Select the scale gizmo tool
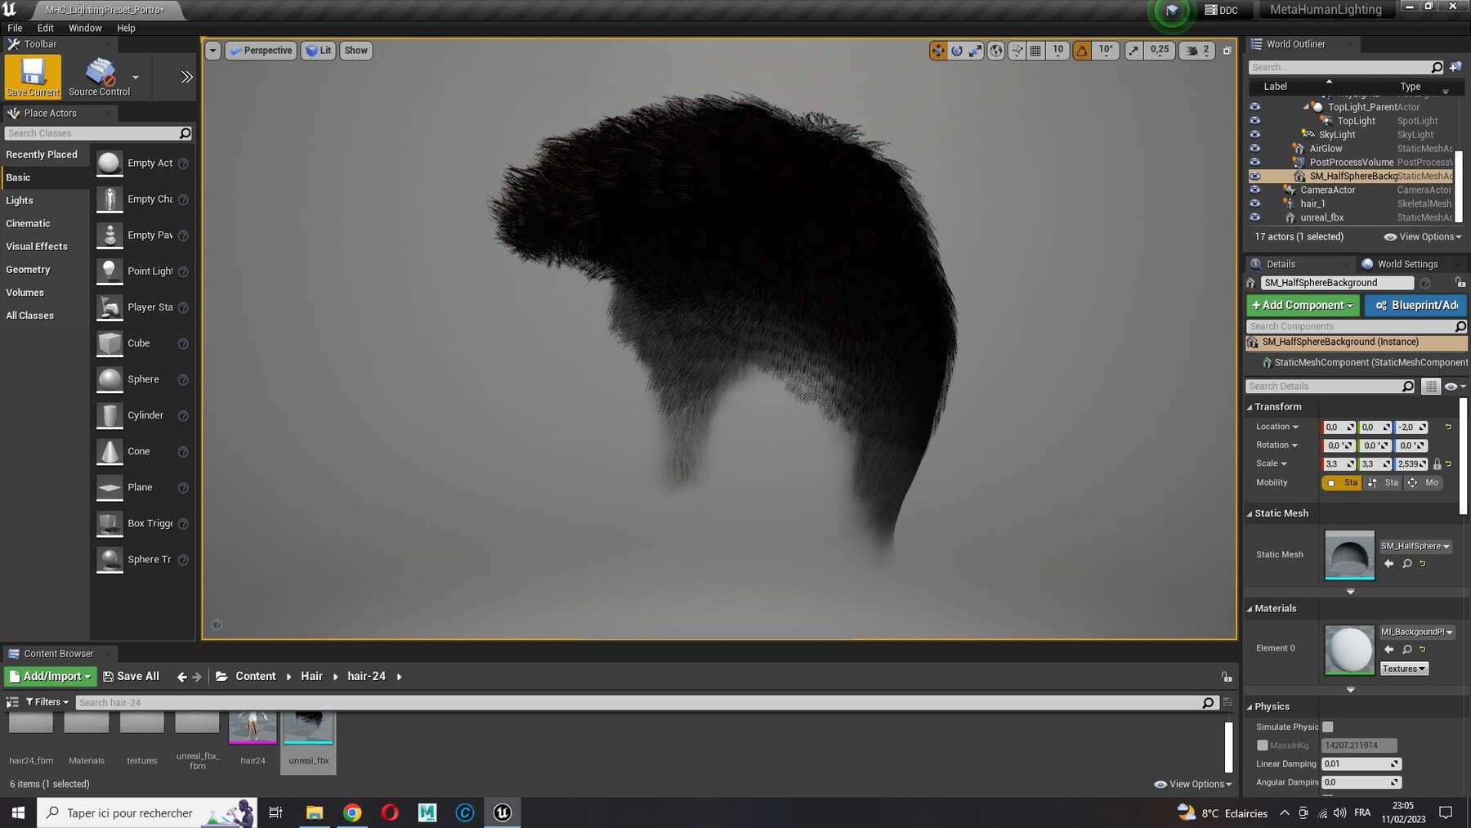Image resolution: width=1471 pixels, height=828 pixels. pos(976,51)
